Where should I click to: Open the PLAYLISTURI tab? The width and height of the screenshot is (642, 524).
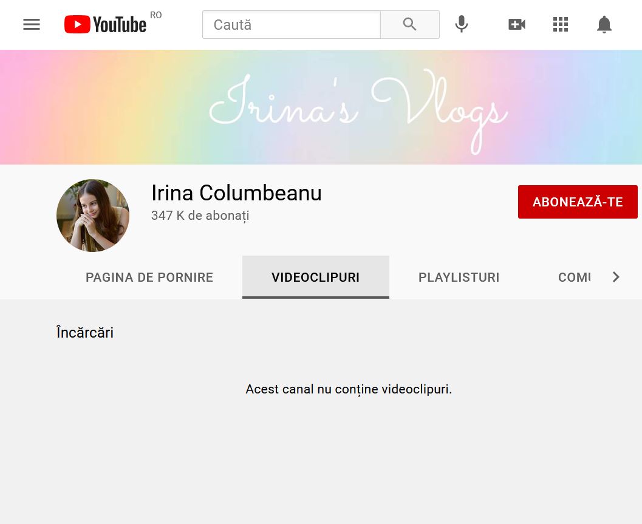click(459, 277)
